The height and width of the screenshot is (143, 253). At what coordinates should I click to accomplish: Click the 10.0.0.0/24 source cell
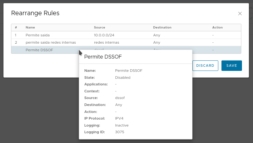pos(104,35)
